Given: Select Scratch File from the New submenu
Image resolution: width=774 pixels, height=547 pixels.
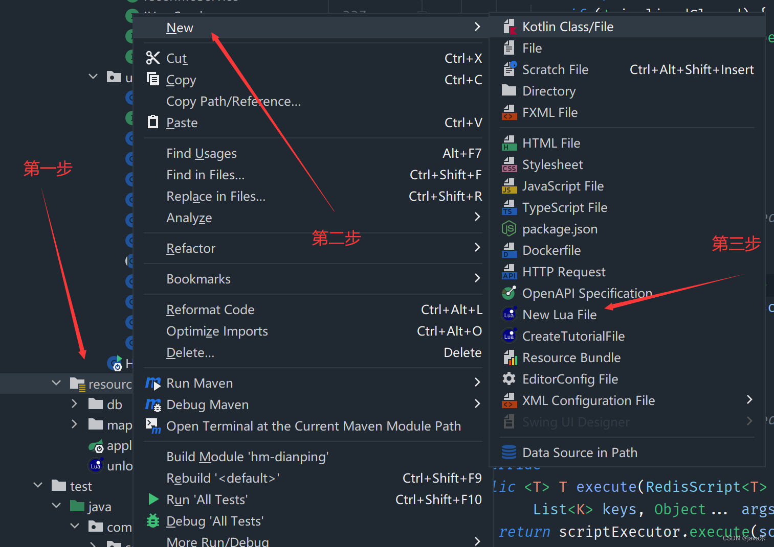Looking at the screenshot, I should pyautogui.click(x=556, y=69).
